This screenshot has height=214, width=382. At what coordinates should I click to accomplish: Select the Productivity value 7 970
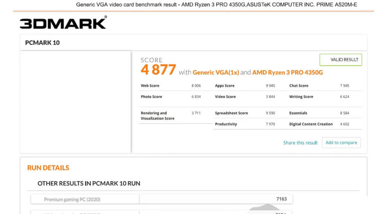click(270, 124)
